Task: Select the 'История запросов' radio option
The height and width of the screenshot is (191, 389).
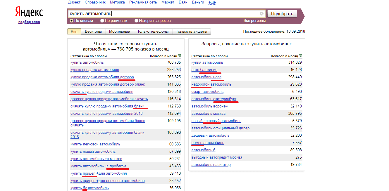Action: pyautogui.click(x=136, y=21)
